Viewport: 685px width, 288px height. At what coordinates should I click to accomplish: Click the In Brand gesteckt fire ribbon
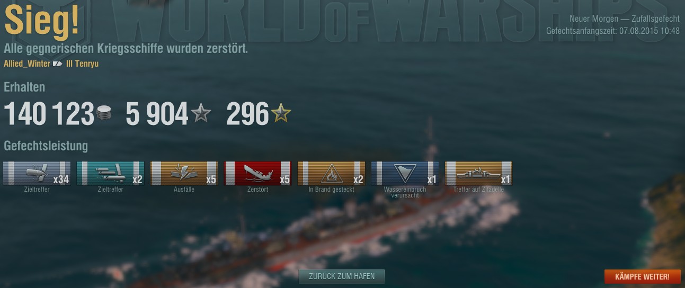[x=332, y=174]
